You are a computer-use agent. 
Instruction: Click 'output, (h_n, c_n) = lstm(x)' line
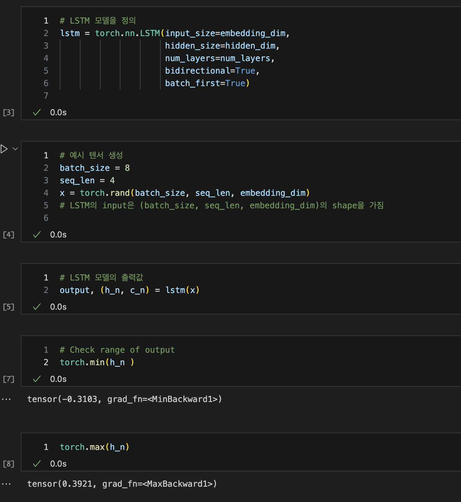(x=130, y=290)
